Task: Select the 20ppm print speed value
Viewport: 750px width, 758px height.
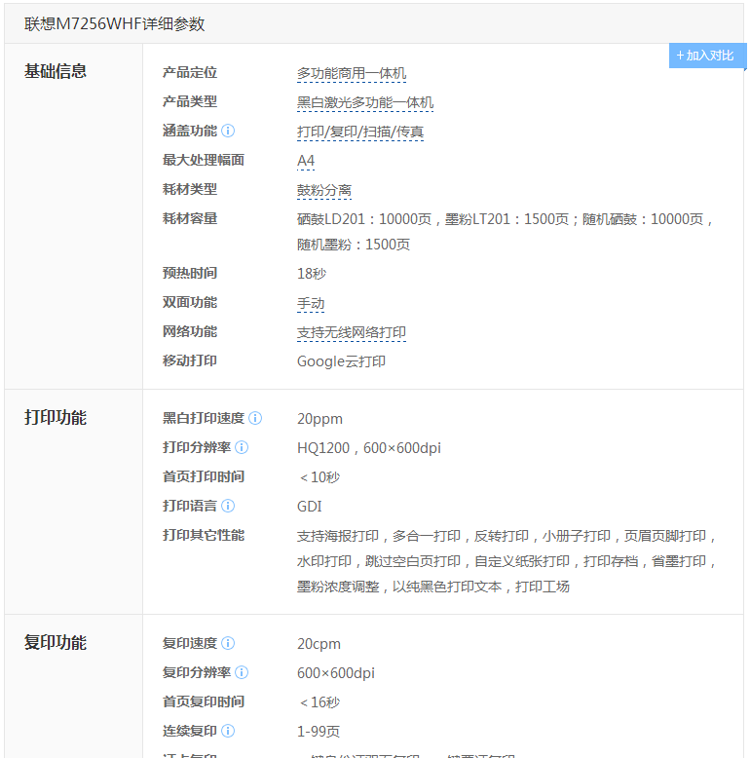Action: (319, 419)
